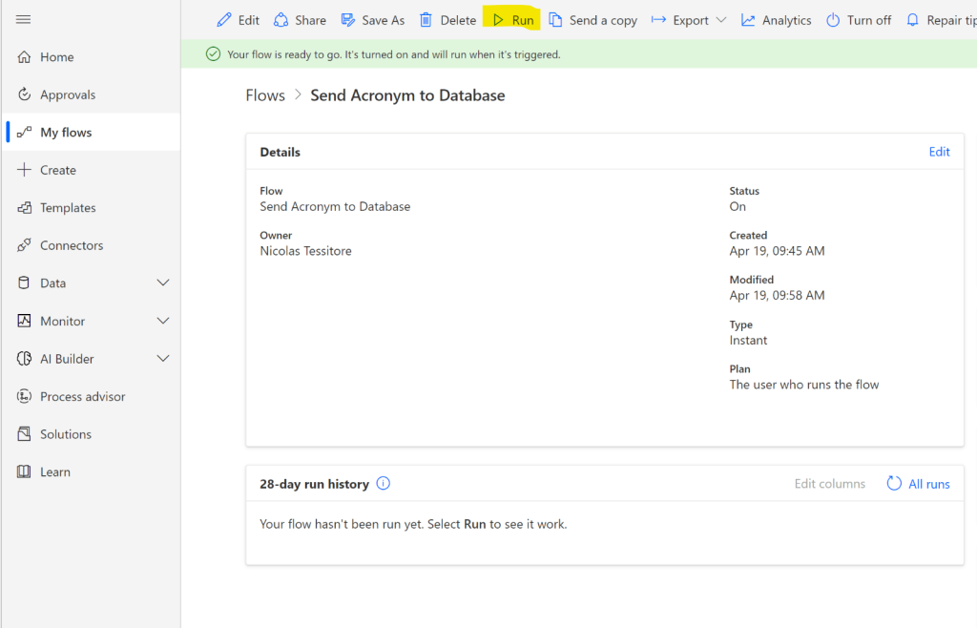
Task: Click the Share icon in toolbar
Action: point(281,20)
